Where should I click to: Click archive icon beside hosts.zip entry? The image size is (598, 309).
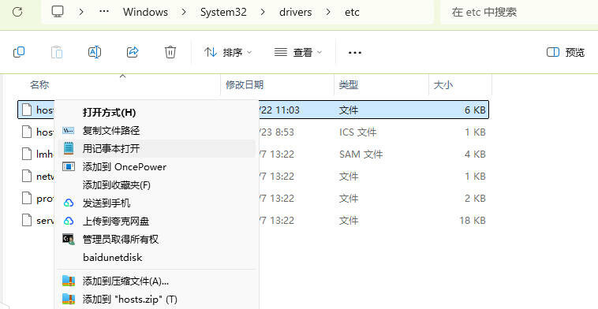69,299
